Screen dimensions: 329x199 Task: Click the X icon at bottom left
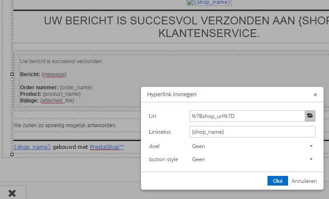pos(12,193)
